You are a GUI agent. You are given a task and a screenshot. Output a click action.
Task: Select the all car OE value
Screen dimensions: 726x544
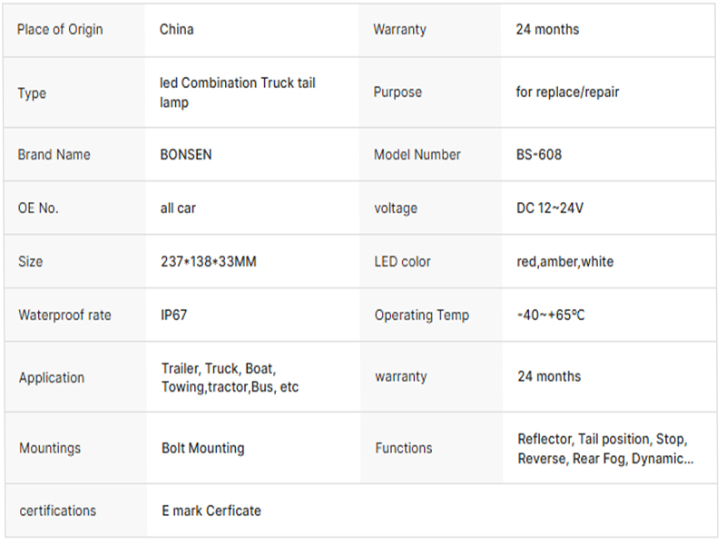[x=178, y=209]
